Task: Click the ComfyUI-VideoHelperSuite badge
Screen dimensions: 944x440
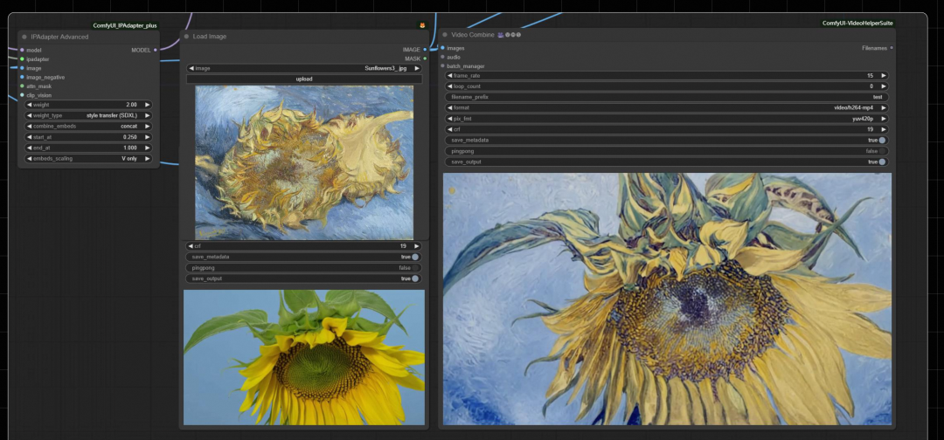Action: (857, 23)
